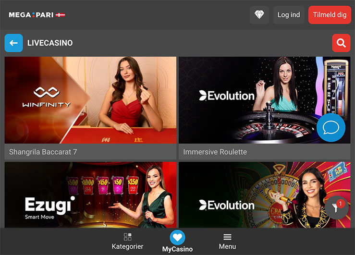The width and height of the screenshot is (355, 255).
Task: Click the Danish flag language indicator
Action: pos(60,15)
